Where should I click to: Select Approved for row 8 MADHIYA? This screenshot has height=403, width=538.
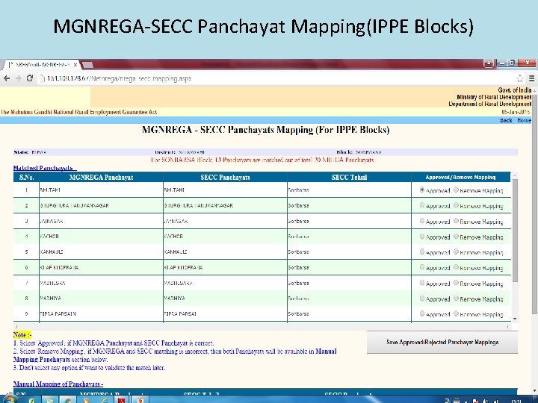422,299
